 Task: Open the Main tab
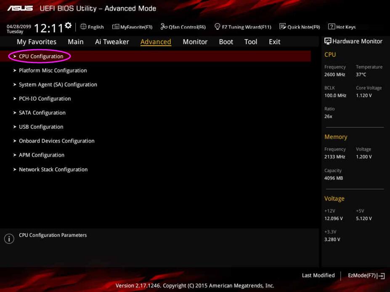tap(76, 42)
